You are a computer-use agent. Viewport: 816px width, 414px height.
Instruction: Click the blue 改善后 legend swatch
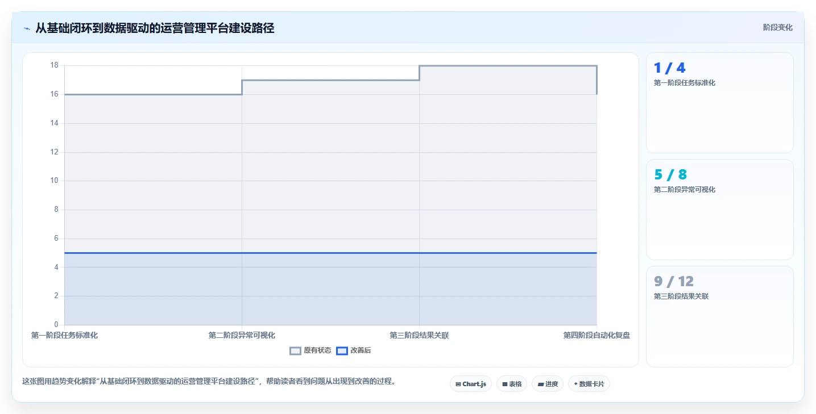342,351
